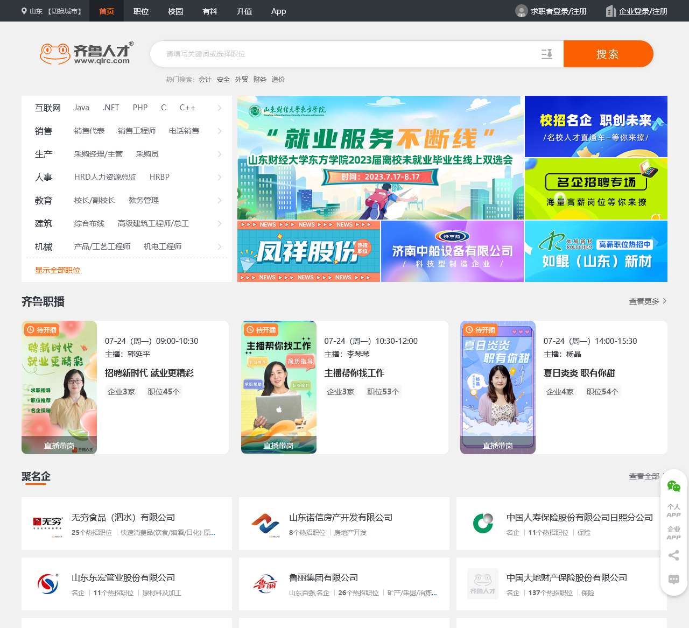Click the 机电工程师 job link

click(163, 246)
